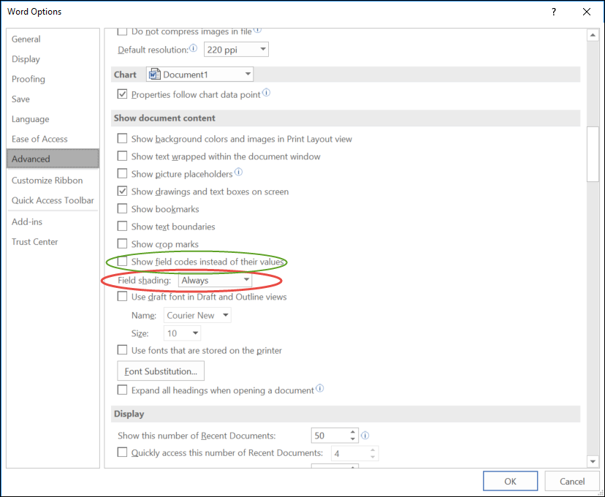The height and width of the screenshot is (497, 605).
Task: Click info icon beside Show picture placeholders
Action: pos(238,174)
